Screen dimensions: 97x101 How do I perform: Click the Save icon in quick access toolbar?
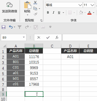[4, 27]
